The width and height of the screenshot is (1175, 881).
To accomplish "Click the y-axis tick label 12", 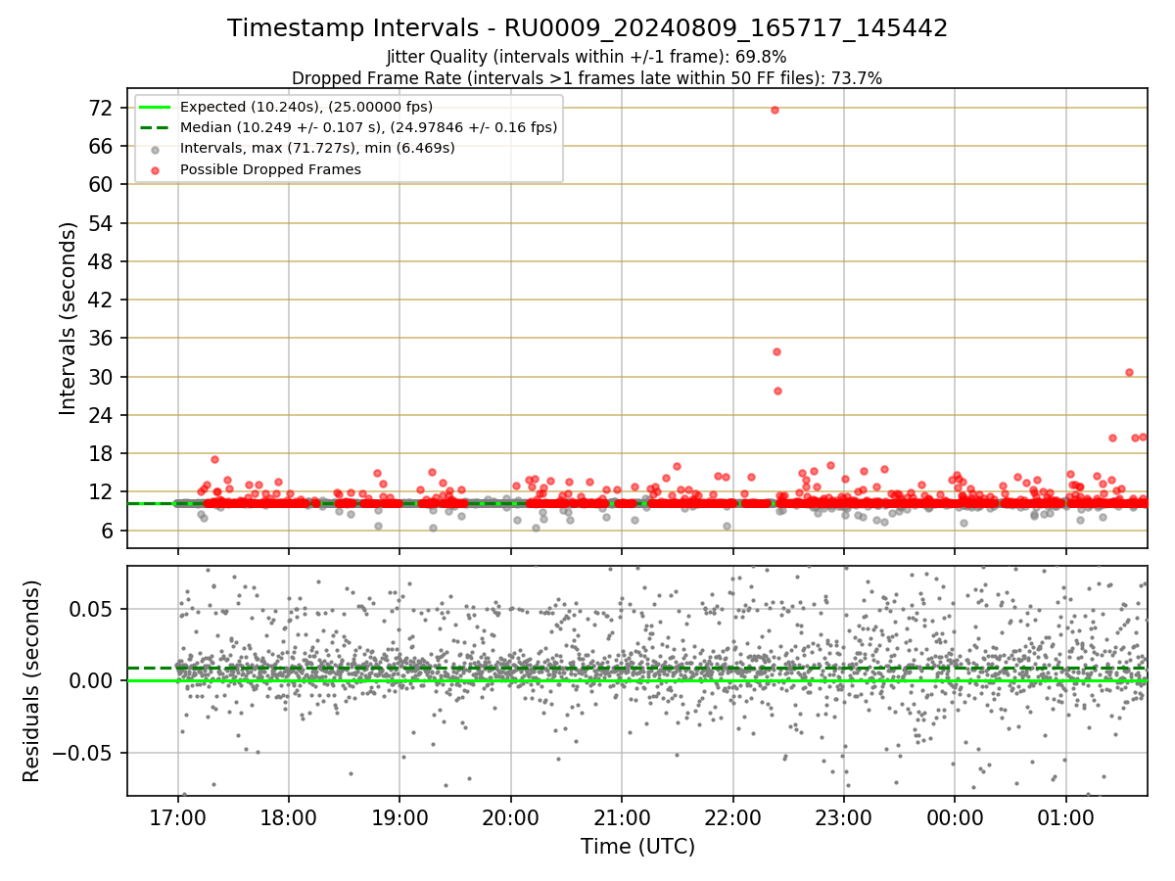I will point(102,491).
